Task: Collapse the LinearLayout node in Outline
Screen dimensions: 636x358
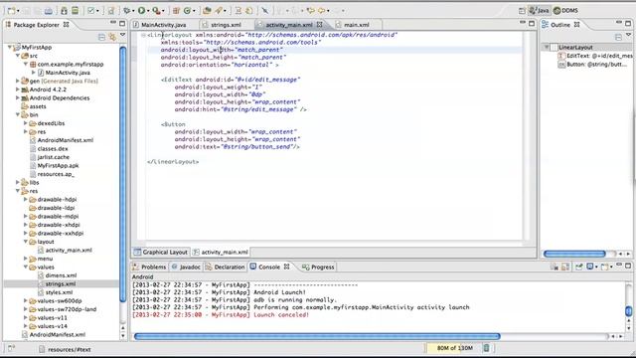Action: click(x=547, y=47)
